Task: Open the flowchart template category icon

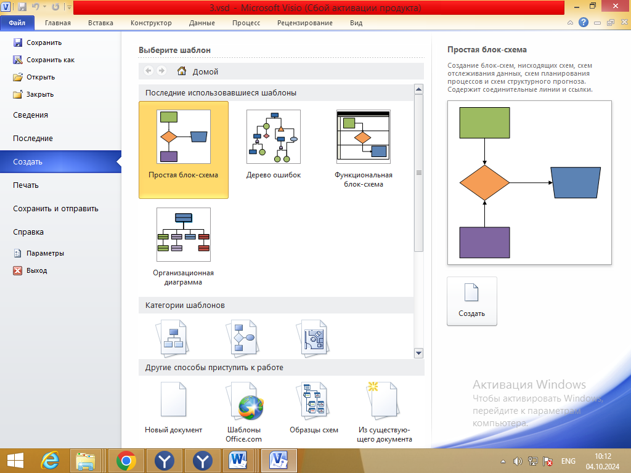Action: [x=243, y=338]
